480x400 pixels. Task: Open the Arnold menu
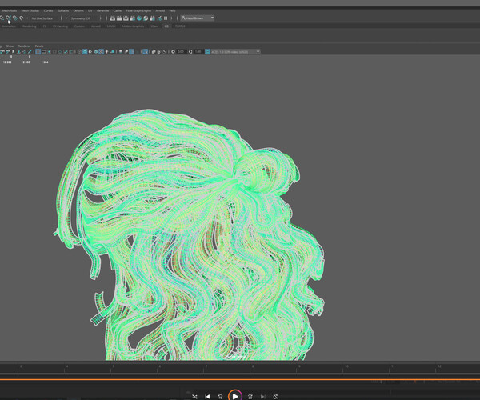tap(159, 10)
